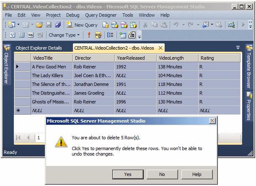Image resolution: width=256 pixels, height=186 pixels.
Task: Go to first record navigation button
Action: [18, 138]
